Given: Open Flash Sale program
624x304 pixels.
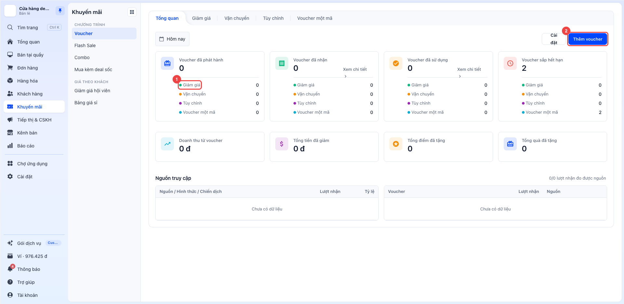Looking at the screenshot, I should 104,45.
